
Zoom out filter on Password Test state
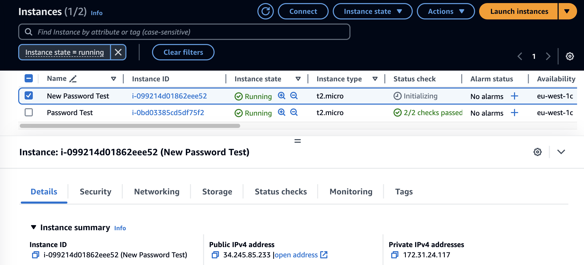(x=294, y=112)
